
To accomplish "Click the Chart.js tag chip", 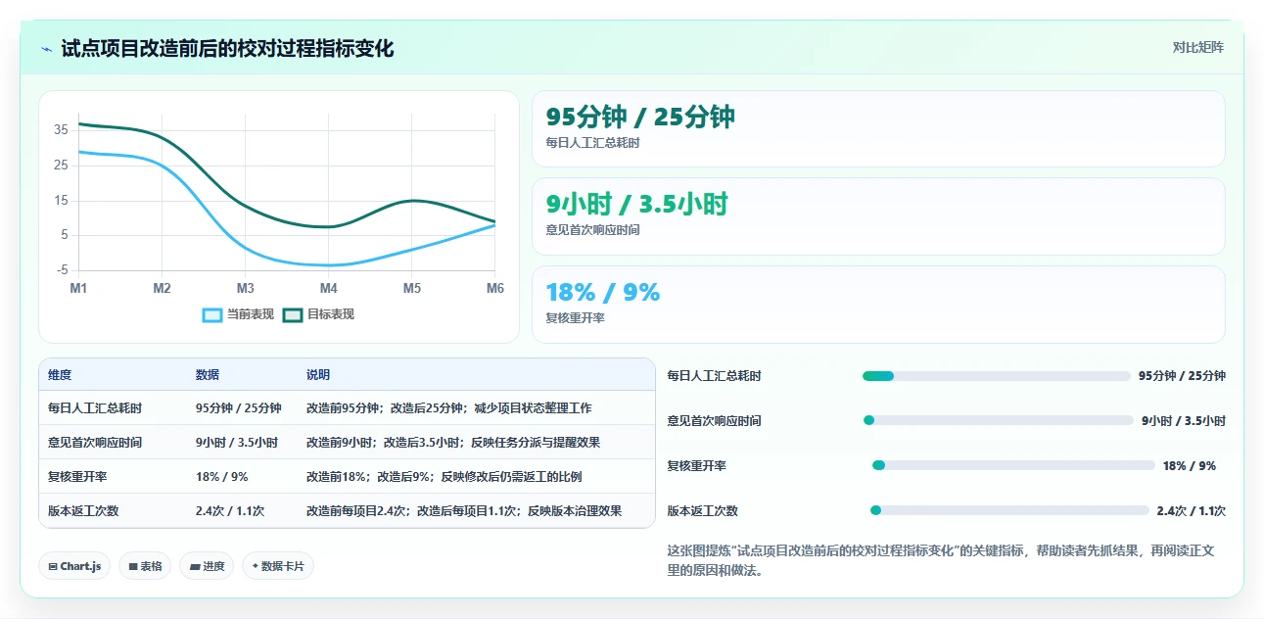I will point(74,566).
